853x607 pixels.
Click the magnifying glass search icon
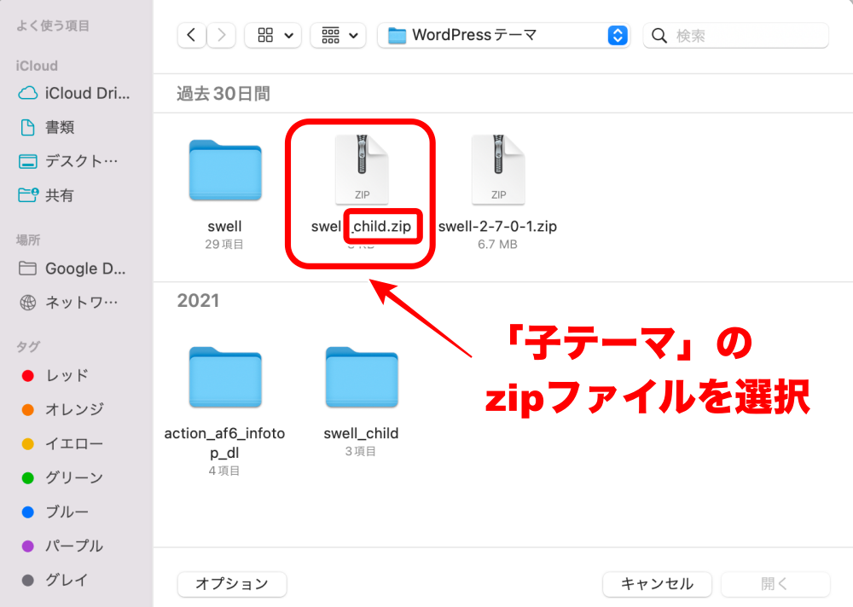tap(659, 36)
